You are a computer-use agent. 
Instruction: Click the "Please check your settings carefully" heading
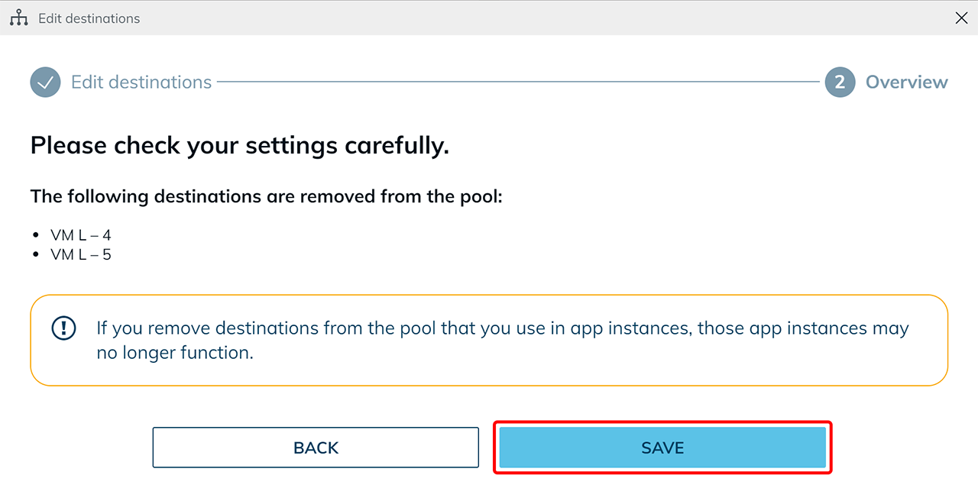click(x=240, y=145)
